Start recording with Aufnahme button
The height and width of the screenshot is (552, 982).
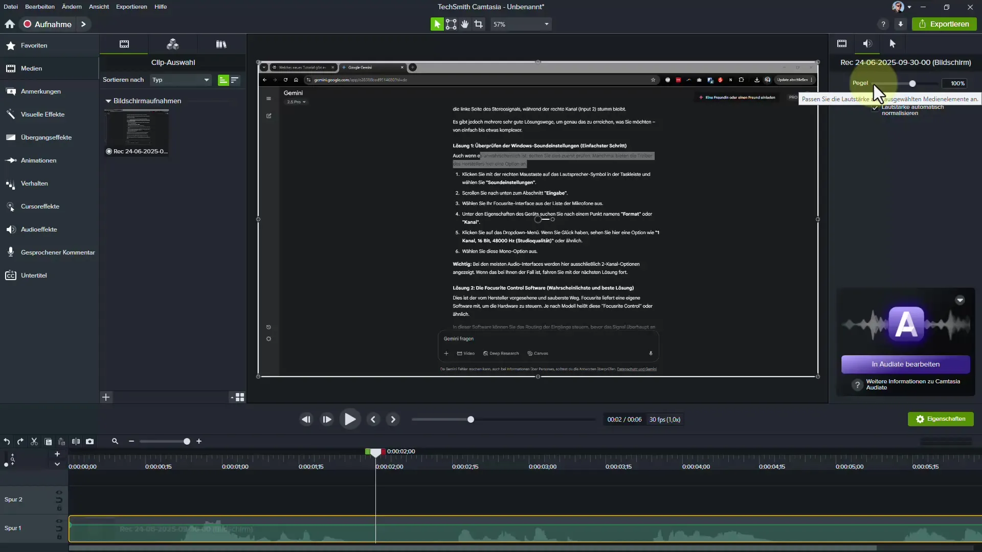[x=48, y=24]
